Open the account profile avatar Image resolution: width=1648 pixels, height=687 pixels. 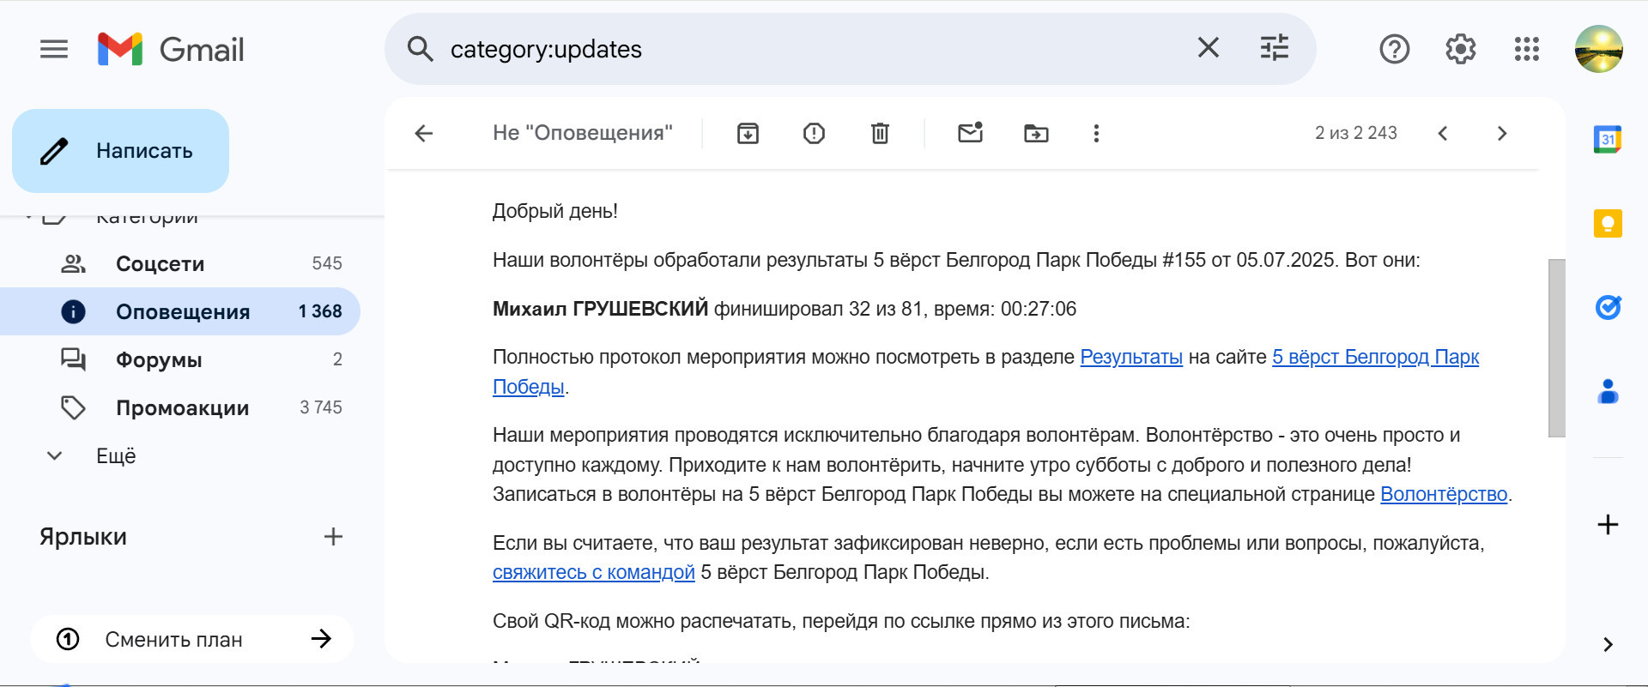pos(1598,49)
